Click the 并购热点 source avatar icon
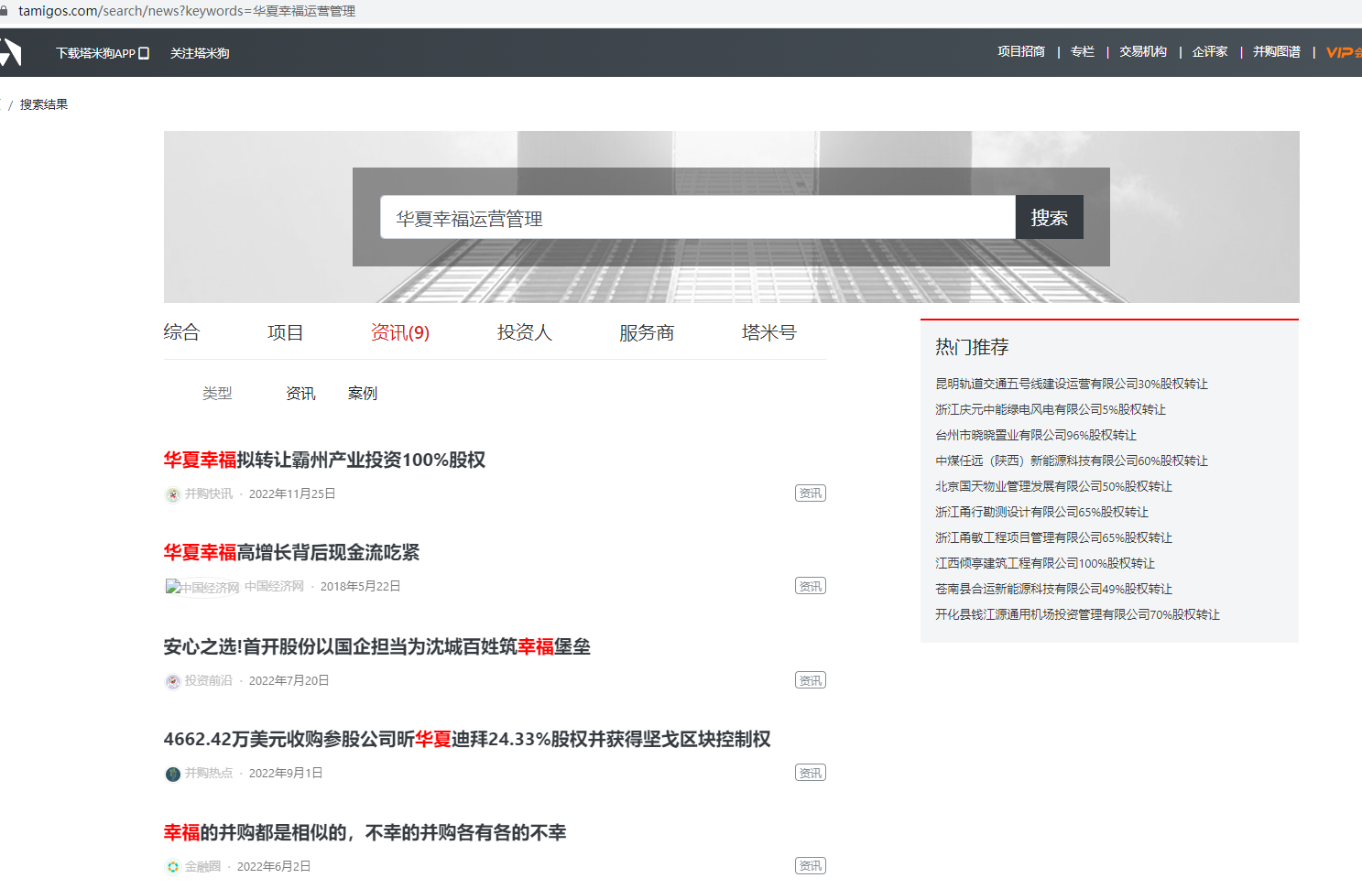1362x889 pixels. 172,774
